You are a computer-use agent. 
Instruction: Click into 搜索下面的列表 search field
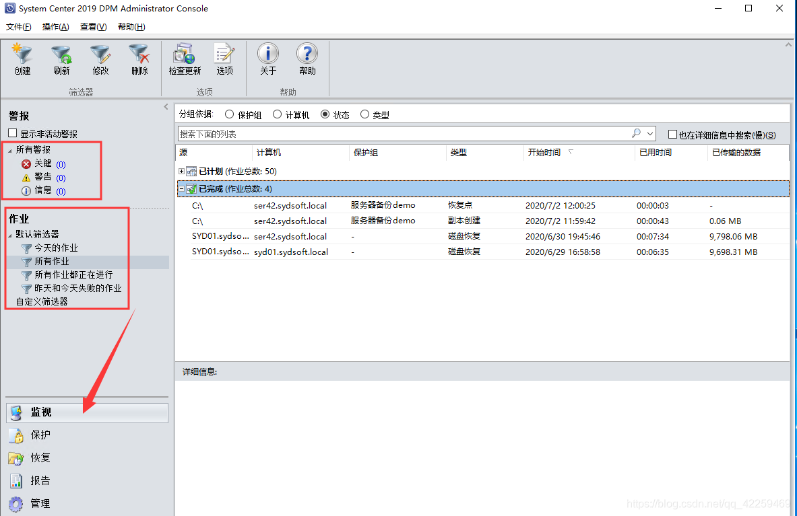tap(404, 134)
